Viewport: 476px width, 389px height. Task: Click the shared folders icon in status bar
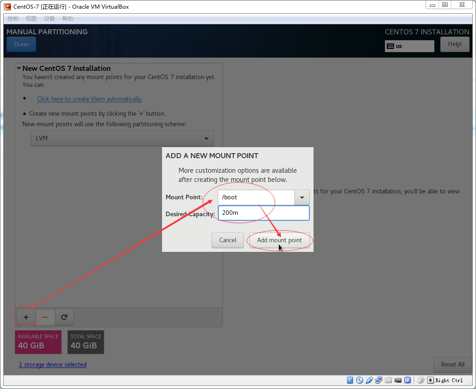click(389, 380)
